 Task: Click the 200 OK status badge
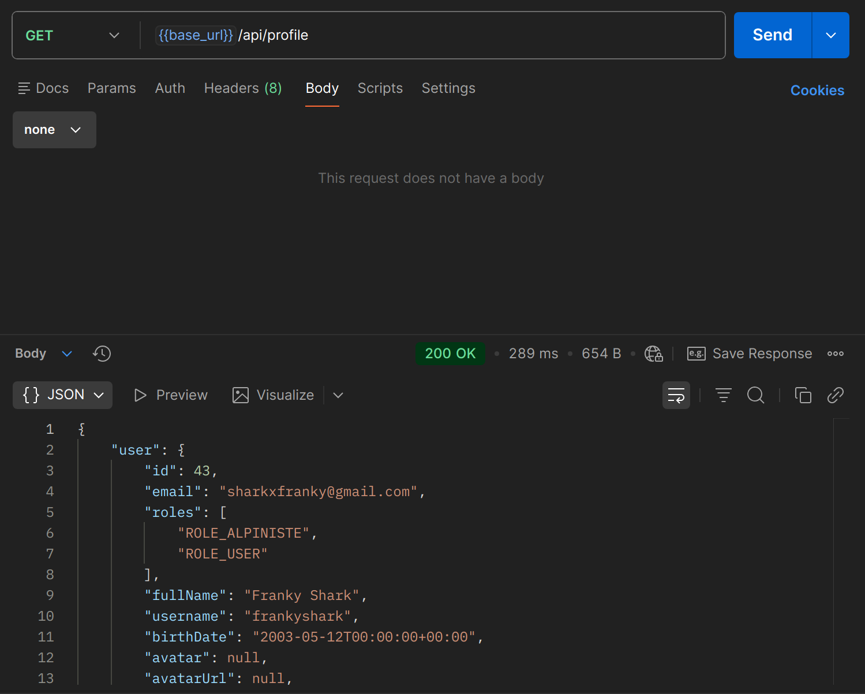(x=450, y=354)
